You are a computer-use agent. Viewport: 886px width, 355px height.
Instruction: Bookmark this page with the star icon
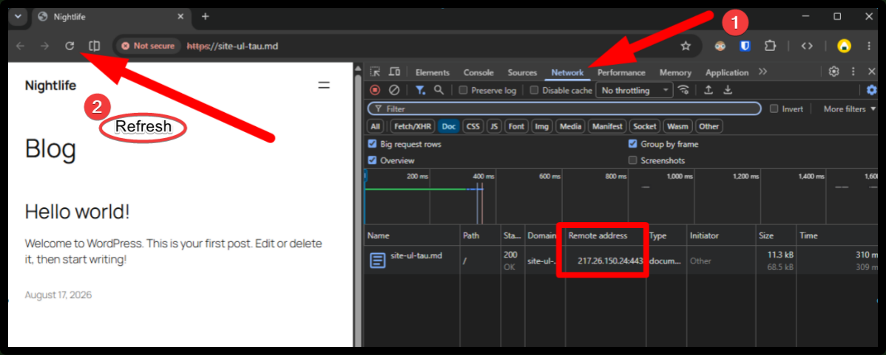click(686, 46)
